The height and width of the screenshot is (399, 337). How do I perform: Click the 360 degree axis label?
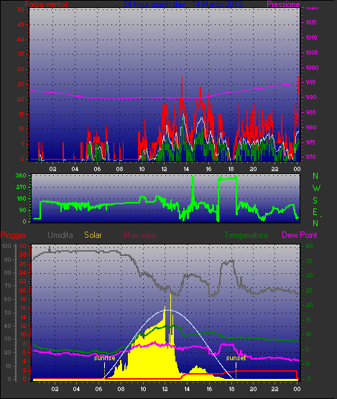pos(21,175)
